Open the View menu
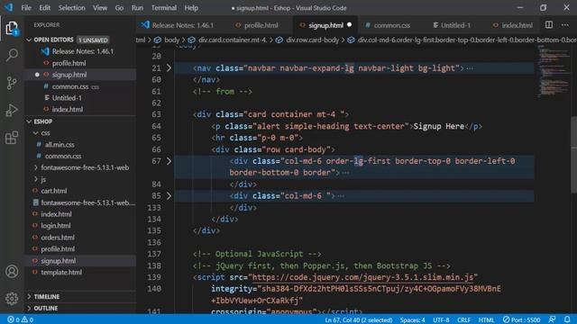The image size is (577, 324). click(x=100, y=8)
